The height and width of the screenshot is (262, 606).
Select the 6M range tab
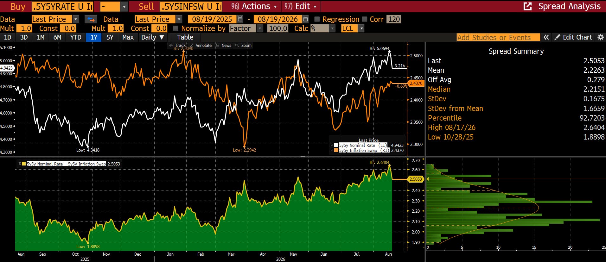pyautogui.click(x=57, y=37)
